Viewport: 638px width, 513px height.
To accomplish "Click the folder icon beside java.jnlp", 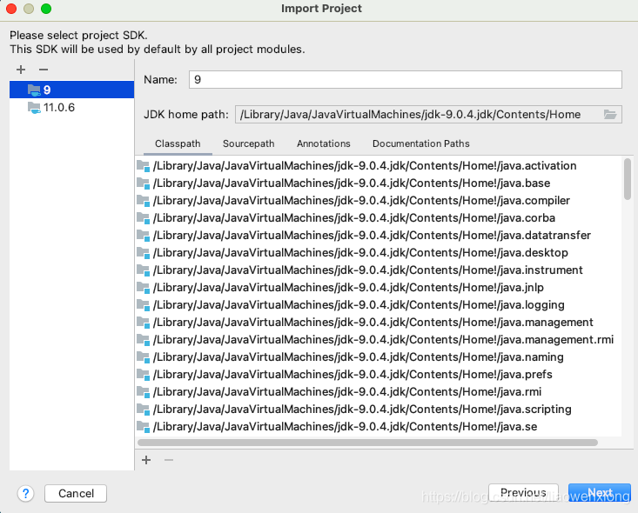I will [144, 288].
